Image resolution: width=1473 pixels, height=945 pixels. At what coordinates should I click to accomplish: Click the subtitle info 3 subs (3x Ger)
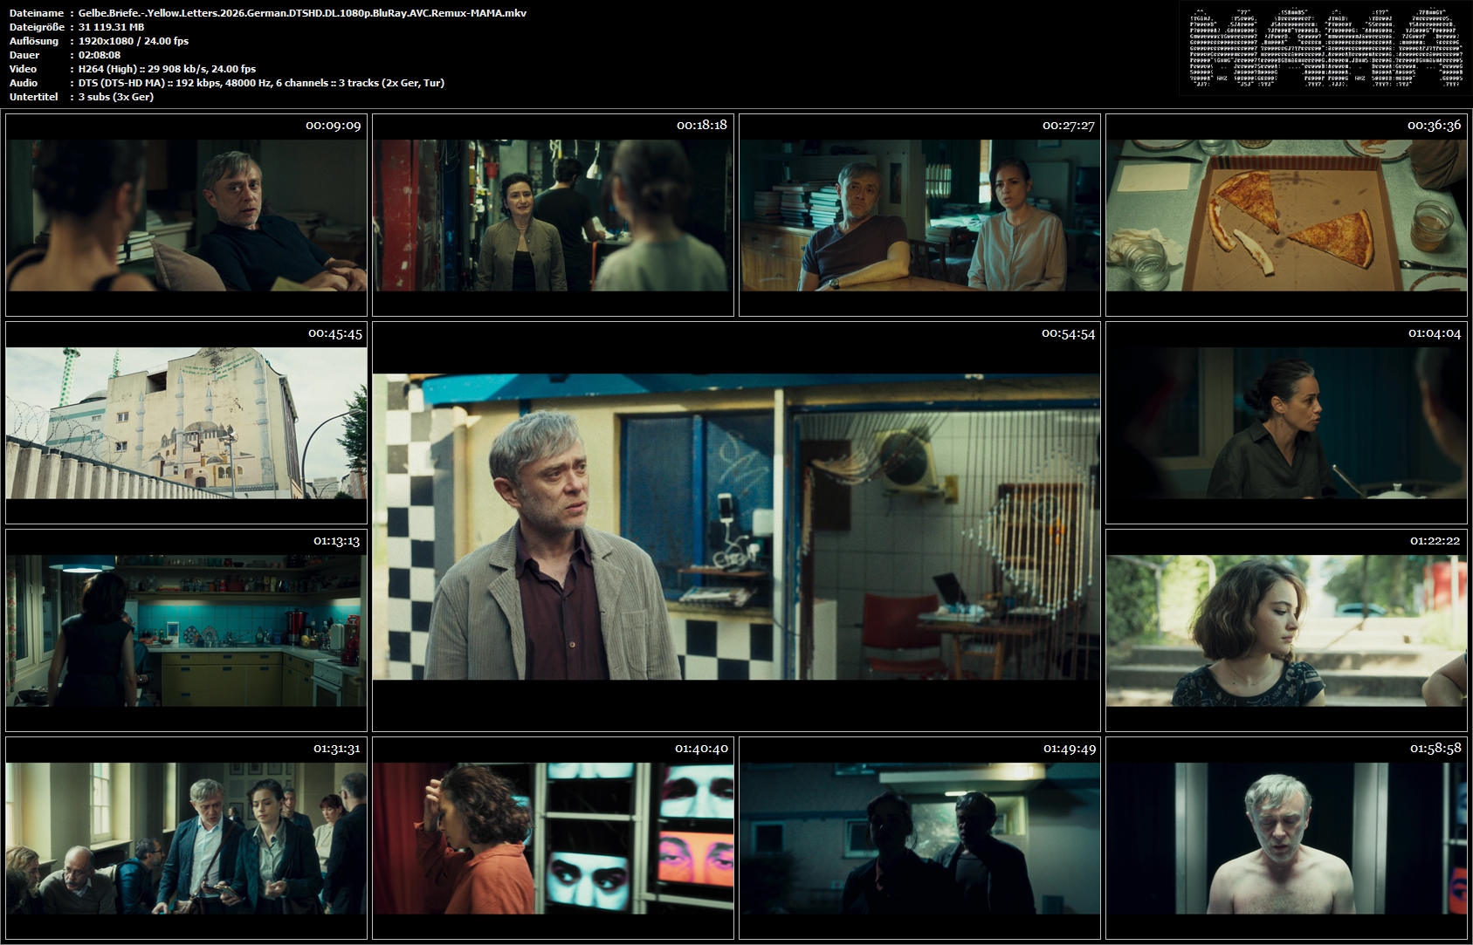(x=116, y=97)
